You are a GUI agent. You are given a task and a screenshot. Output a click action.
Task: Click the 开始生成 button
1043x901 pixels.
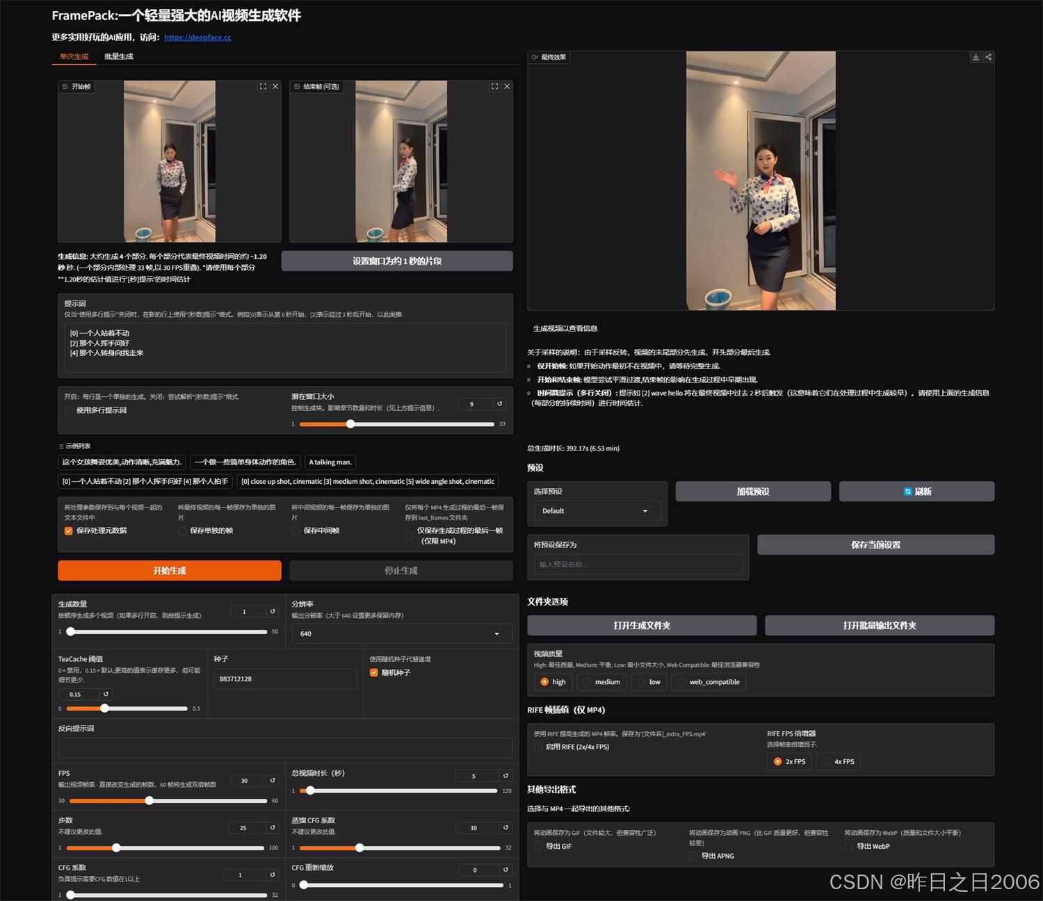[168, 570]
